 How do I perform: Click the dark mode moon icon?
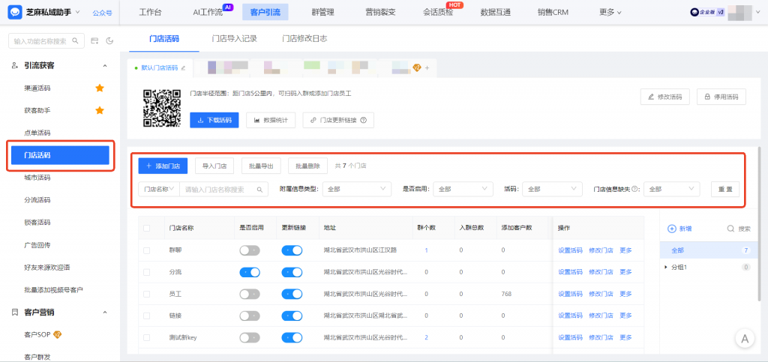point(109,40)
